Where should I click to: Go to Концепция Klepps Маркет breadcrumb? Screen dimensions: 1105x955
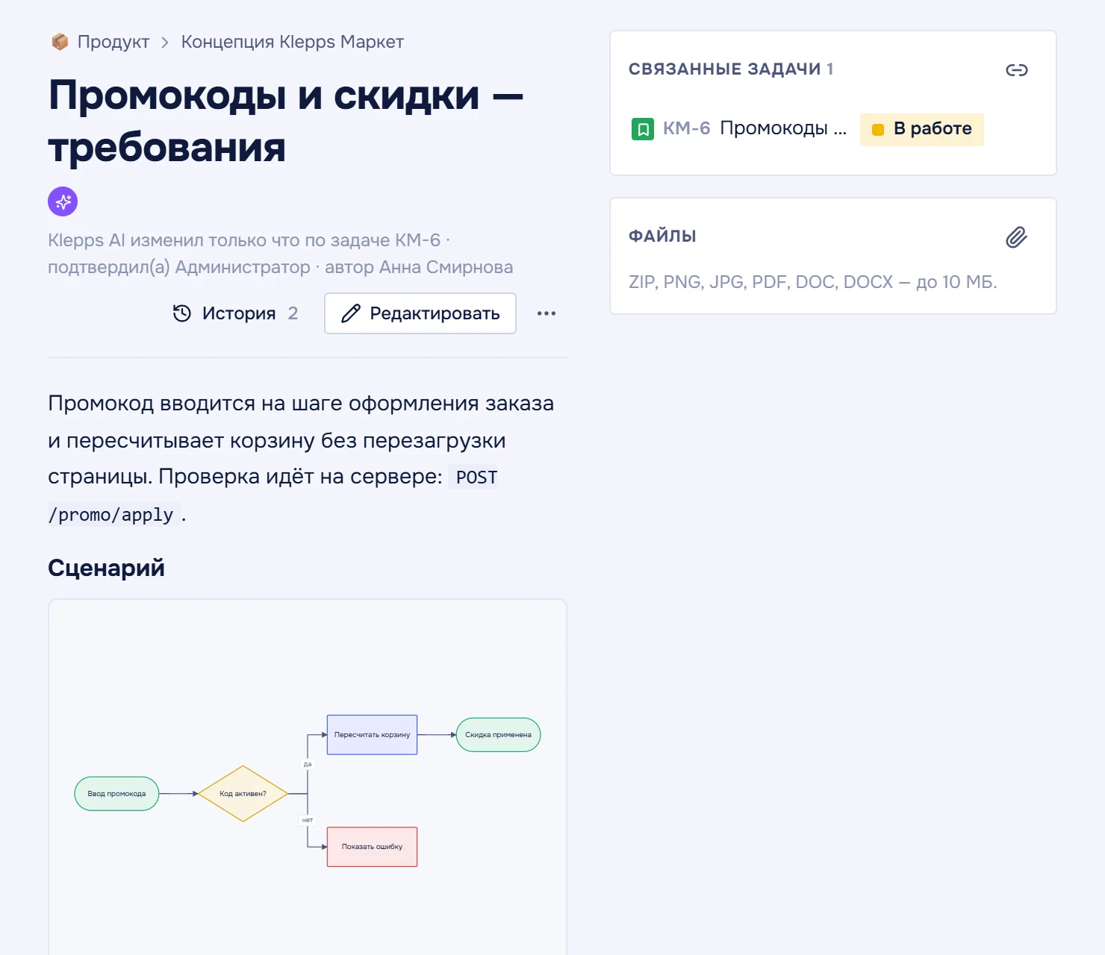[x=292, y=42]
